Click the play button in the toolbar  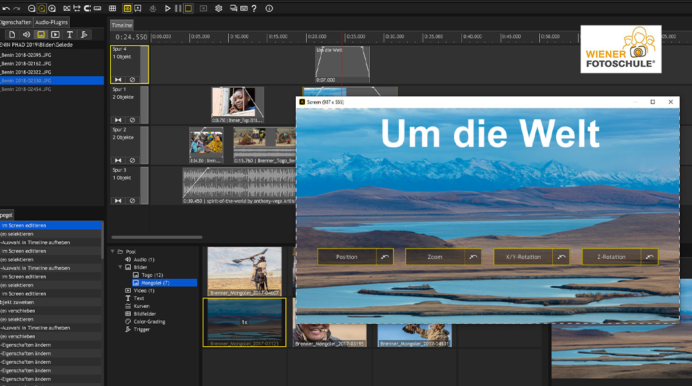tap(168, 8)
